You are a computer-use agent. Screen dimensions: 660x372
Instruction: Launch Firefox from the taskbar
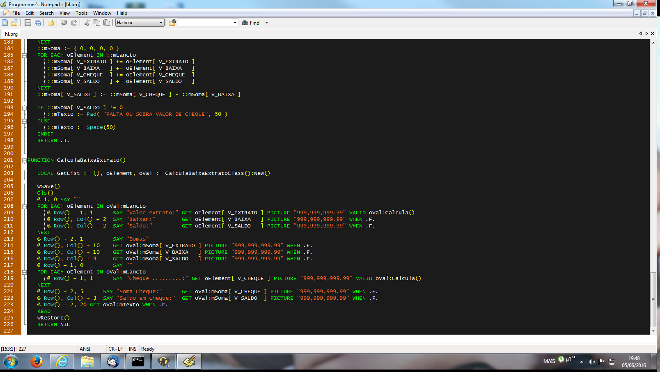37,361
